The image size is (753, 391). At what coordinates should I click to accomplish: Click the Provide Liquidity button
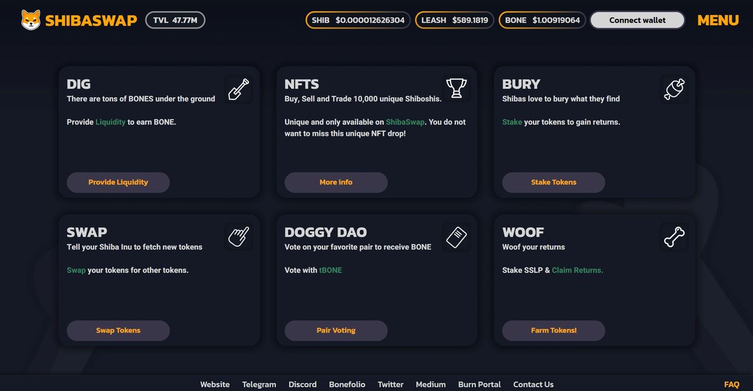(118, 182)
